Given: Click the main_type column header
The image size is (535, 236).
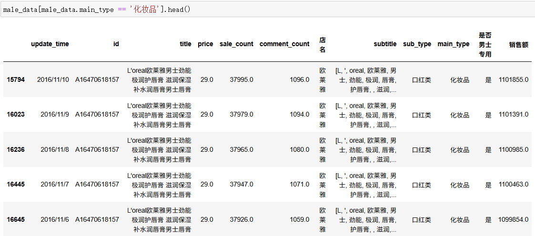Looking at the screenshot, I should point(454,44).
